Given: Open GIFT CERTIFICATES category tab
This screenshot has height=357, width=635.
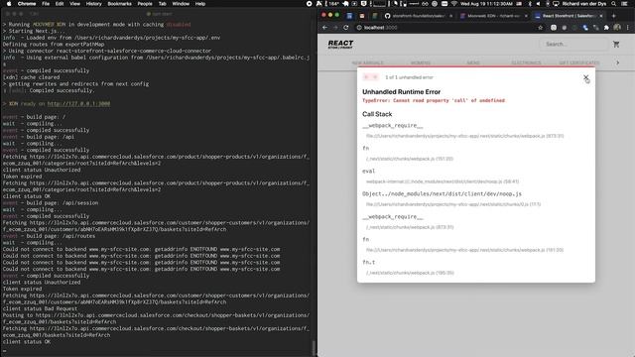Looking at the screenshot, I should pos(579,62).
